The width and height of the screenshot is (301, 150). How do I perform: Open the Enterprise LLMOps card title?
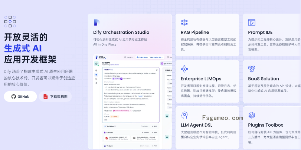tap(201, 79)
